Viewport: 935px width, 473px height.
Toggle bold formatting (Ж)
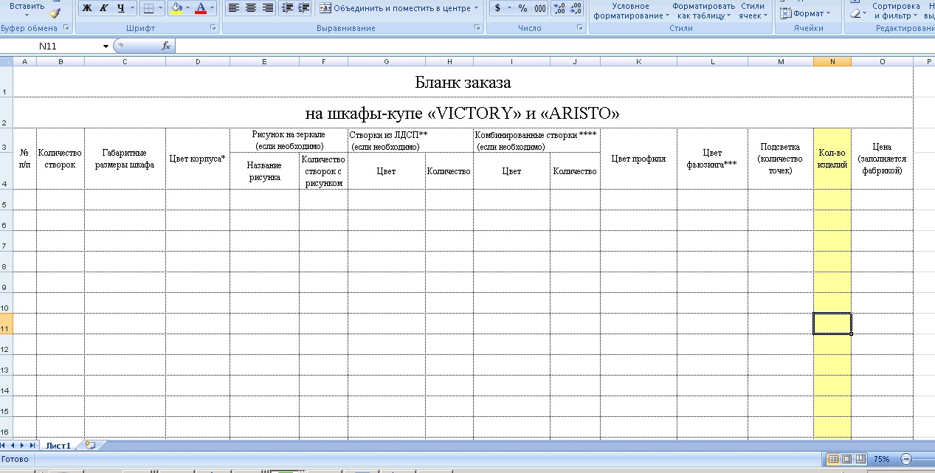(87, 8)
